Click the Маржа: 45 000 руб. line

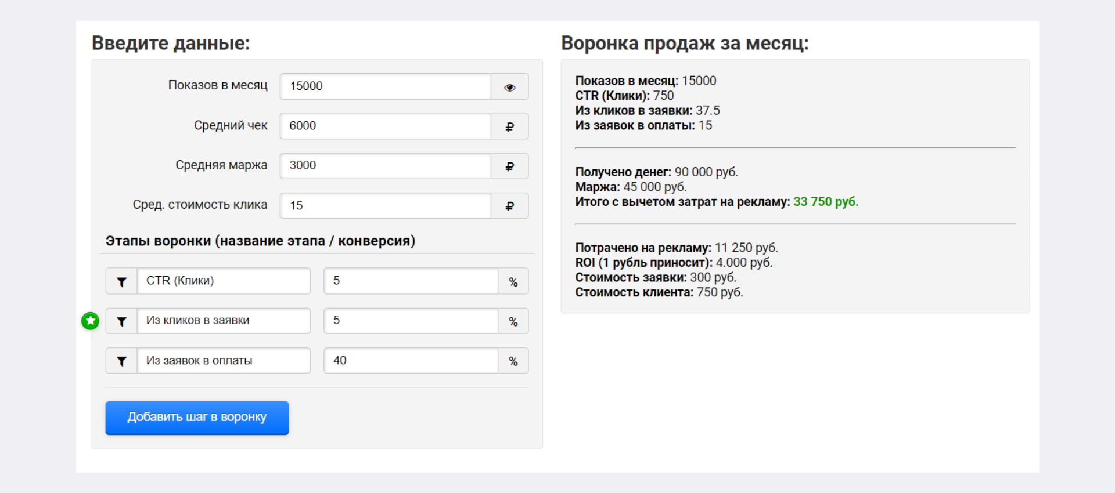(631, 187)
